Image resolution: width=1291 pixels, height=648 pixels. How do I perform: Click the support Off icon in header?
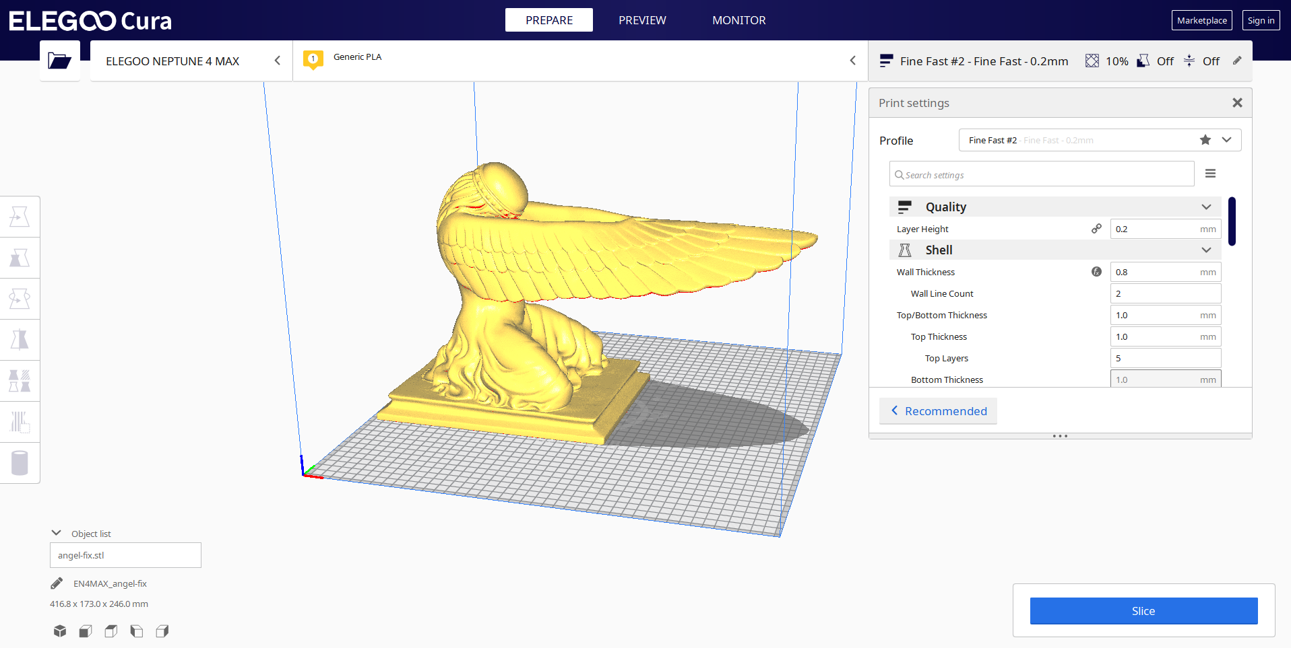[x=1143, y=61]
